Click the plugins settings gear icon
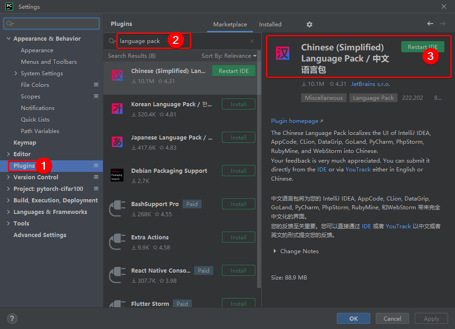 (310, 24)
